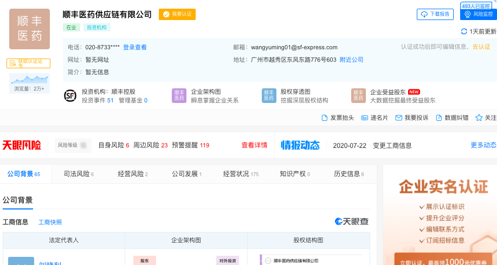Open 工商快照 snapshot link
497x265 pixels.
50,222
